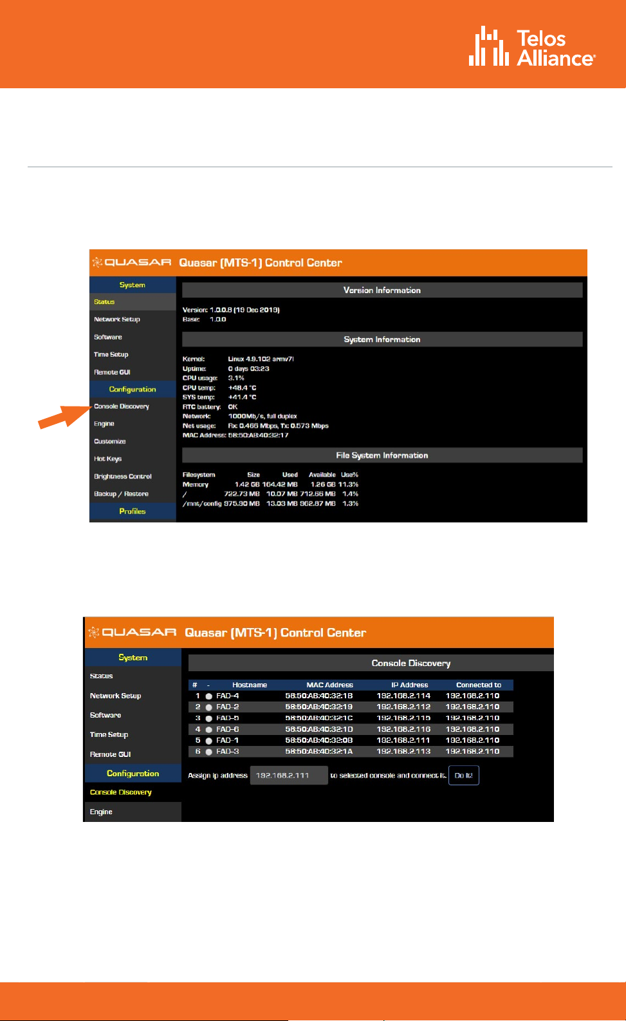Open Remote GUI on Version Information page sidebar
Image resolution: width=626 pixels, height=1021 pixels.
click(112, 372)
